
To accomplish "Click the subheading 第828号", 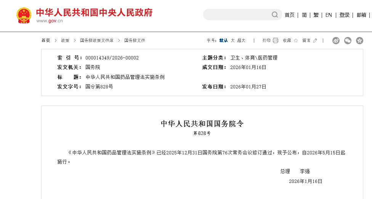I will (202, 133).
